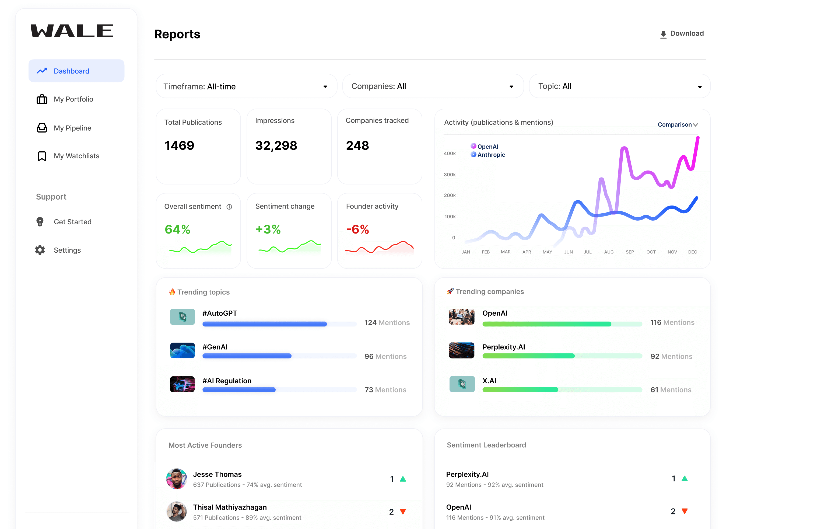Viewport: 814px width, 529px height.
Task: Click the My Watchlists bookmark icon
Action: click(x=42, y=156)
